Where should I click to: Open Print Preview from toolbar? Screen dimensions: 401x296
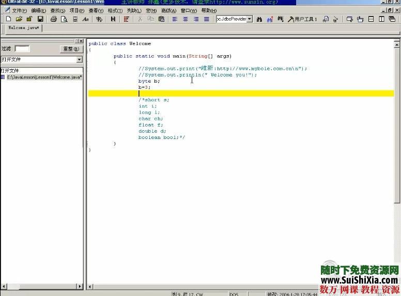(64, 19)
